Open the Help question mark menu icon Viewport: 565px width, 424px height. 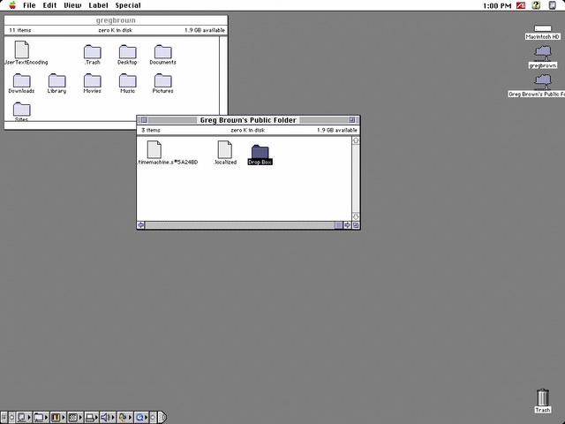coord(536,5)
